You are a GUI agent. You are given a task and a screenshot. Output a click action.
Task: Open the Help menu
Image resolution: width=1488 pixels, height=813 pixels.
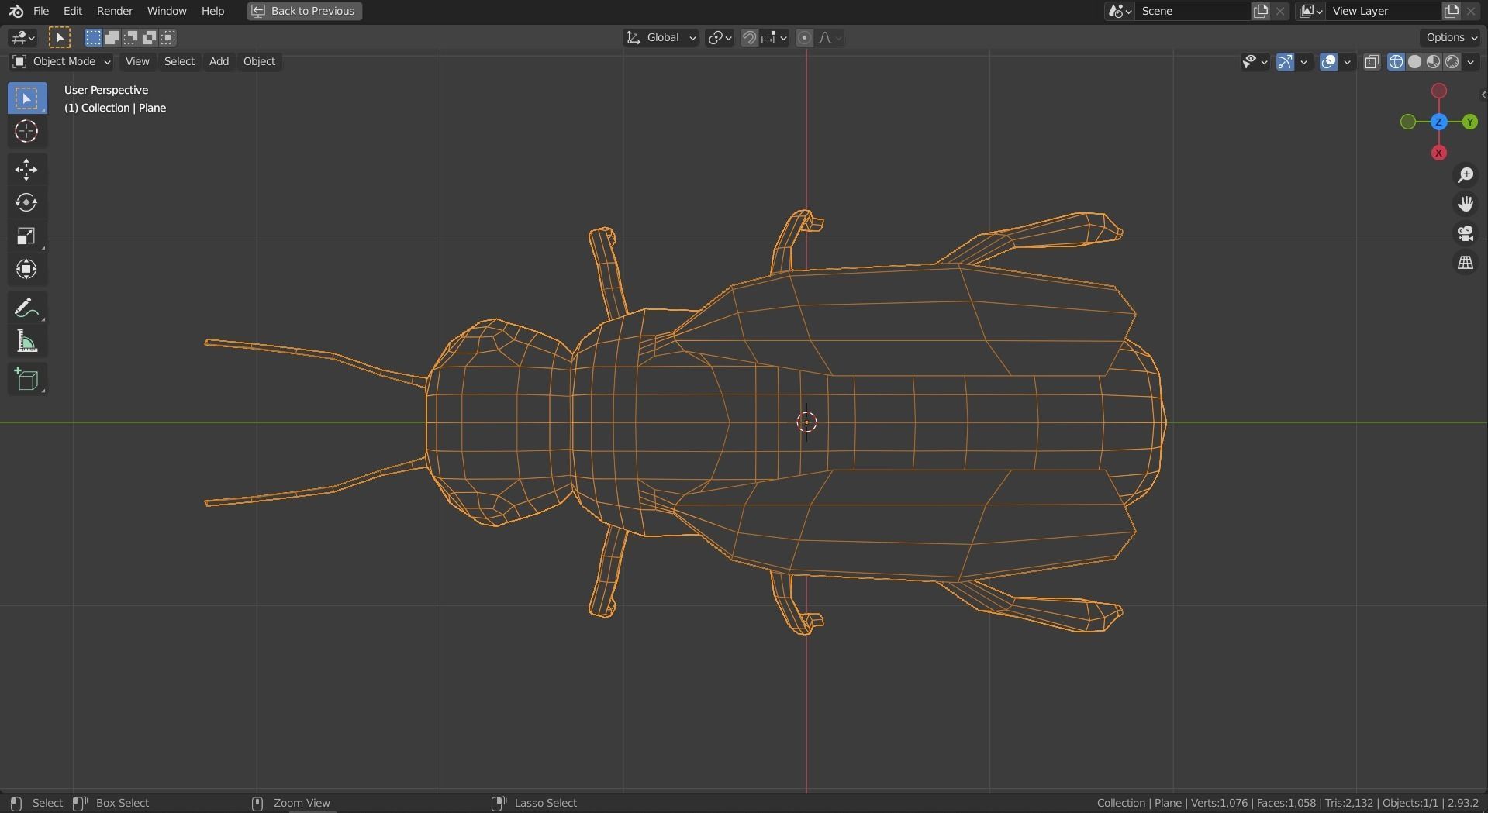pos(212,11)
